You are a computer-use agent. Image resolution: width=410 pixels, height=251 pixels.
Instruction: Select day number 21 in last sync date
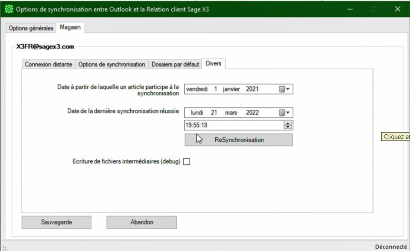click(x=214, y=113)
